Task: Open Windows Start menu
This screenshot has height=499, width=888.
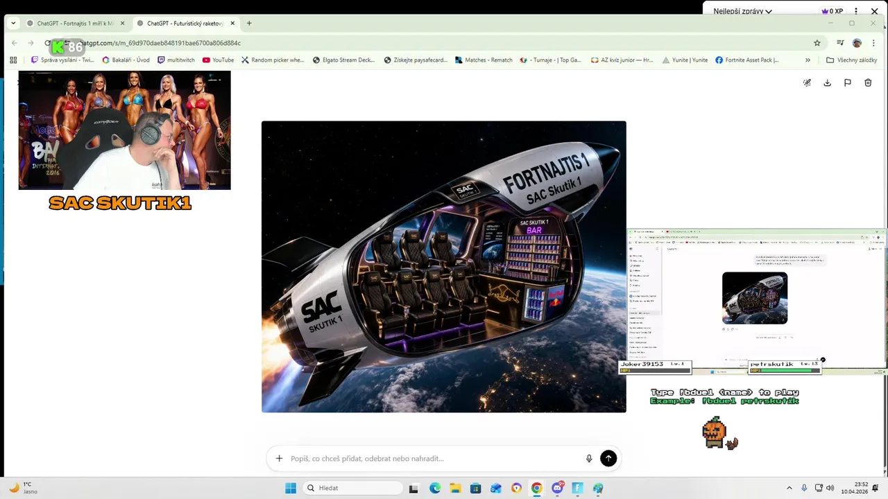Action: [x=291, y=488]
